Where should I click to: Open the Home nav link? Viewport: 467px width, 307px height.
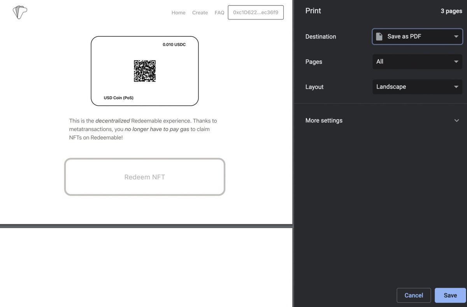click(179, 12)
